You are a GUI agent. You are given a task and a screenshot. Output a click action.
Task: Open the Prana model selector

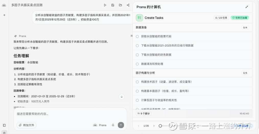(x=100, y=125)
